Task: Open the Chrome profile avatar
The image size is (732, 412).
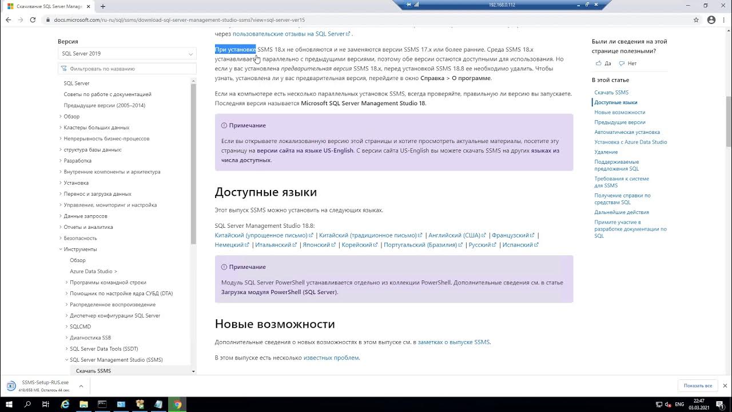Action: pyautogui.click(x=711, y=19)
